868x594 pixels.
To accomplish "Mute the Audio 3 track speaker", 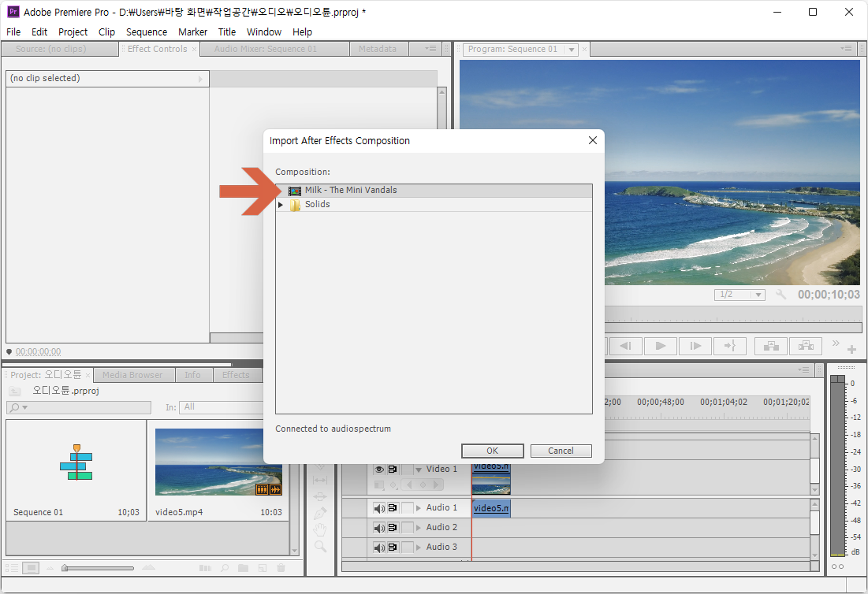I will coord(379,548).
